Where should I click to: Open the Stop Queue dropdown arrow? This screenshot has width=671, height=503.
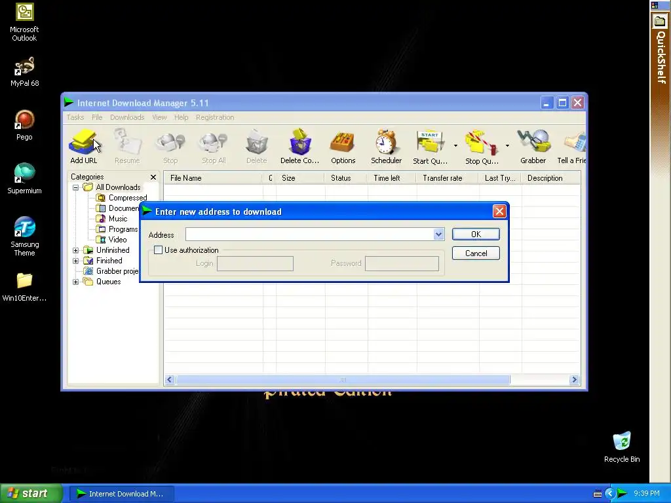507,146
